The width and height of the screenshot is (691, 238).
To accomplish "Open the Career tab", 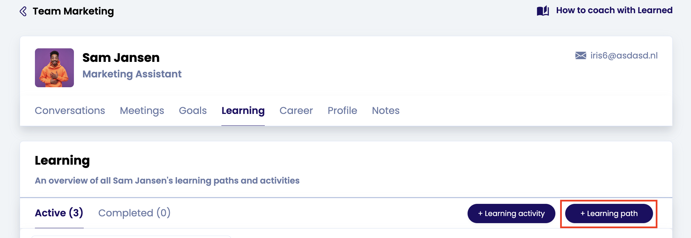I will pos(296,111).
